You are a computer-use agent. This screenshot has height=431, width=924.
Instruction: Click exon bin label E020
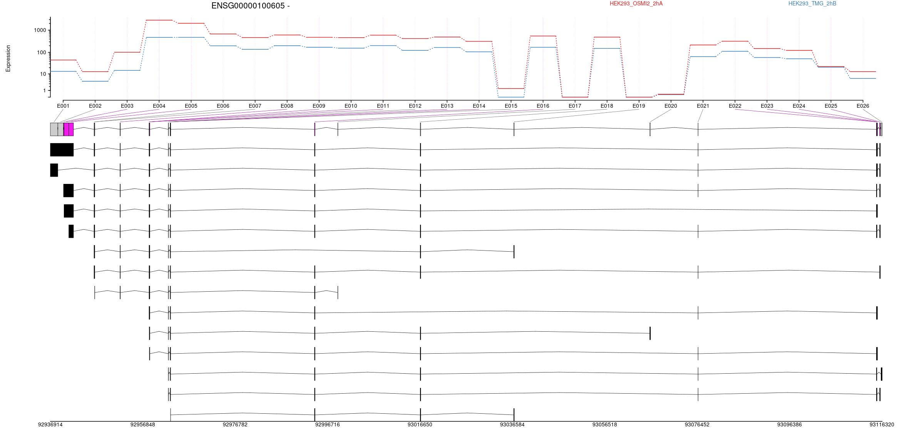[671, 106]
